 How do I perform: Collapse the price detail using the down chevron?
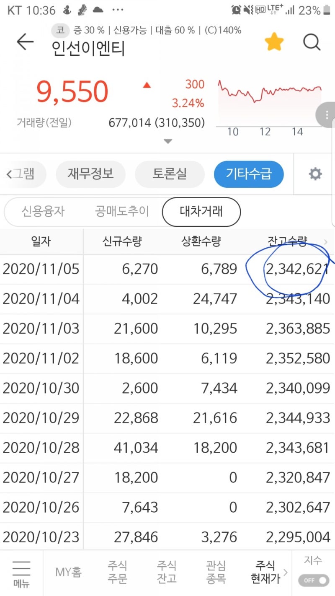167,141
